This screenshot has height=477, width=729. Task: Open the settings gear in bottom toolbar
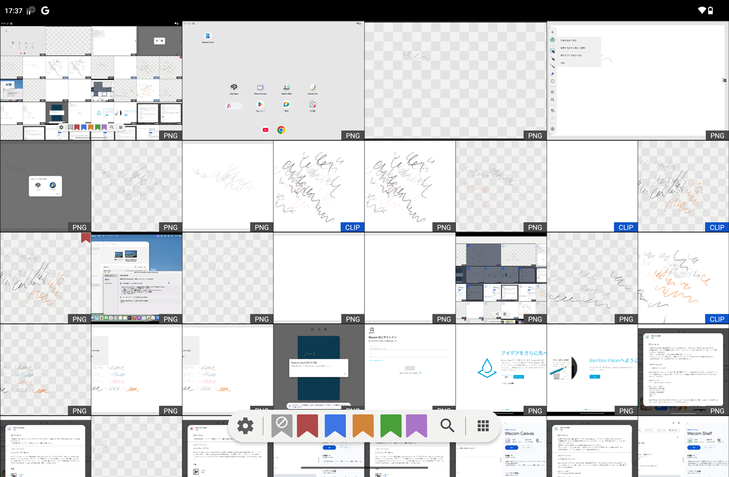245,426
